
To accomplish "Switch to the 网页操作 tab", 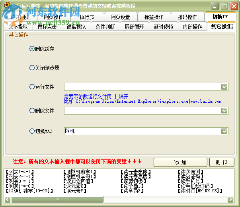I will (x=54, y=17).
